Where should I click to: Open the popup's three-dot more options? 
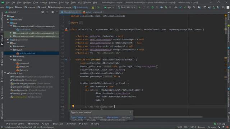pos(131,112)
